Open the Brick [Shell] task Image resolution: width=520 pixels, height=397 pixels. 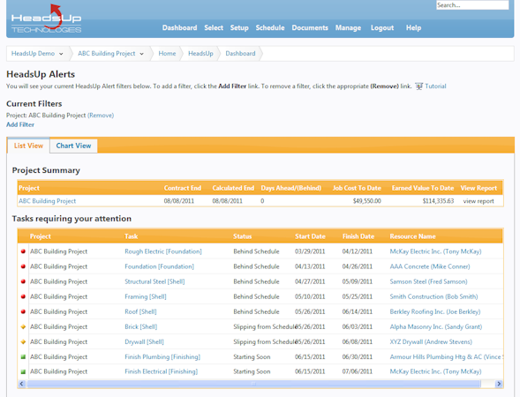point(141,326)
